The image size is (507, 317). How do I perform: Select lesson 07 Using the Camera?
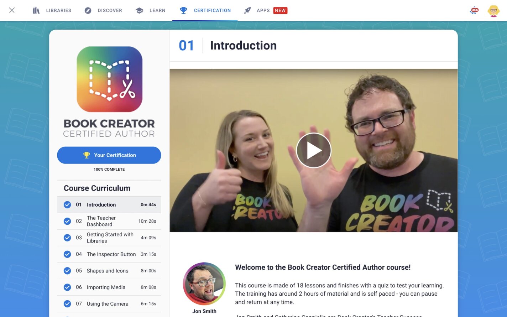[x=107, y=303]
